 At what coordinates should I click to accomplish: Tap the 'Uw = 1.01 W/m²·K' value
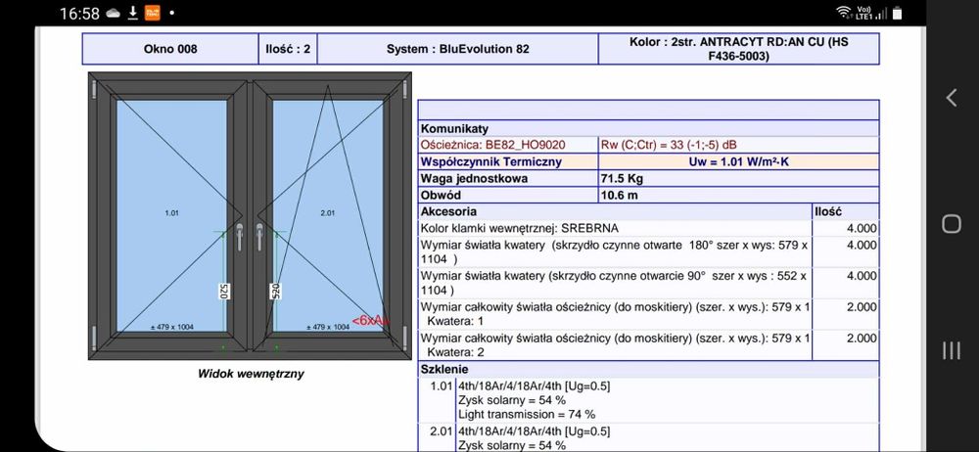(x=738, y=161)
